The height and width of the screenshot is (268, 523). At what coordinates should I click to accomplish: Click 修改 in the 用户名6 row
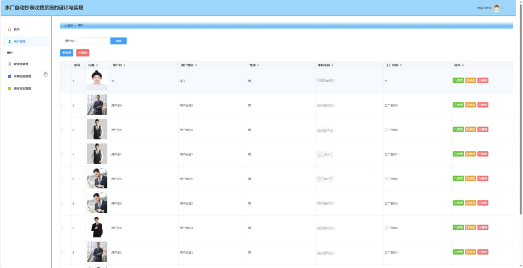470,178
